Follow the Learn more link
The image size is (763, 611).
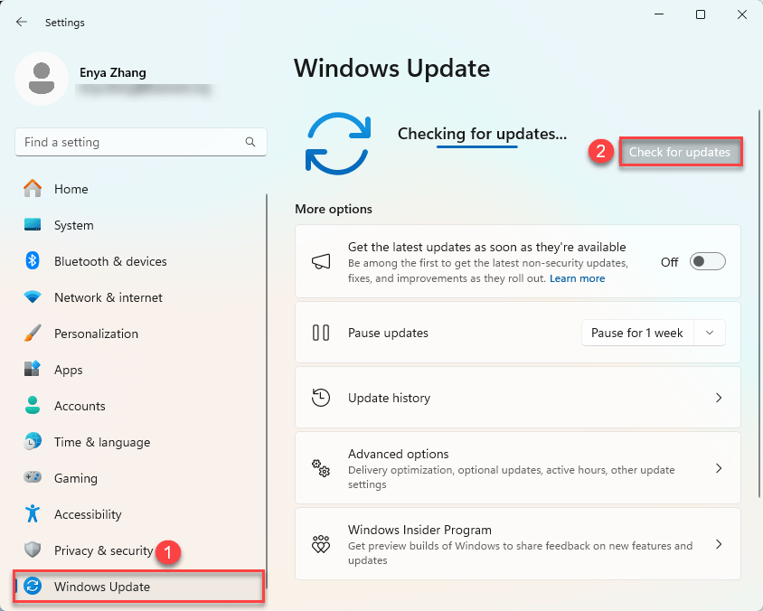pos(577,278)
